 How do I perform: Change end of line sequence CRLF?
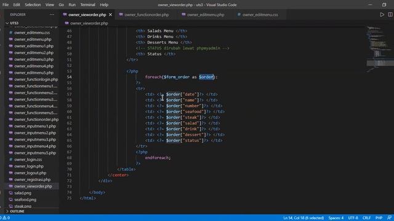click(367, 218)
